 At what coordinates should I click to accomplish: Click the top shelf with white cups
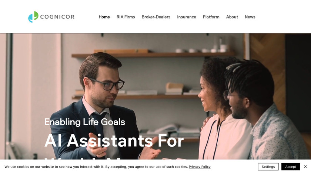(x=153, y=54)
